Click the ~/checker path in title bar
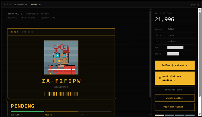202x117 pixels. coord(36,4)
